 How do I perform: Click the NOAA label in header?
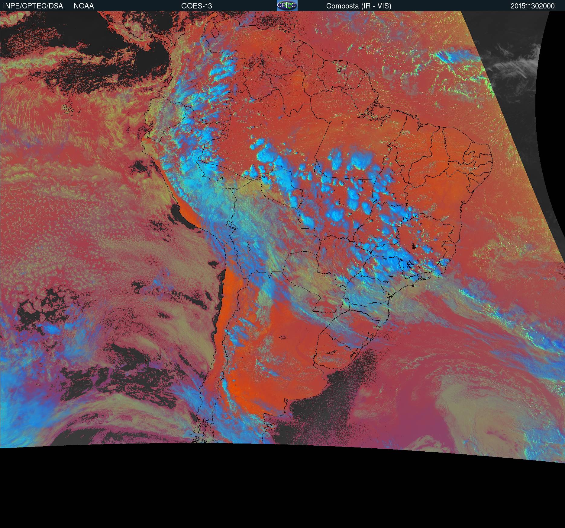[x=84, y=6]
